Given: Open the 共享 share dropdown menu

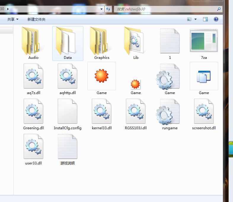Looking at the screenshot, I should (13, 19).
